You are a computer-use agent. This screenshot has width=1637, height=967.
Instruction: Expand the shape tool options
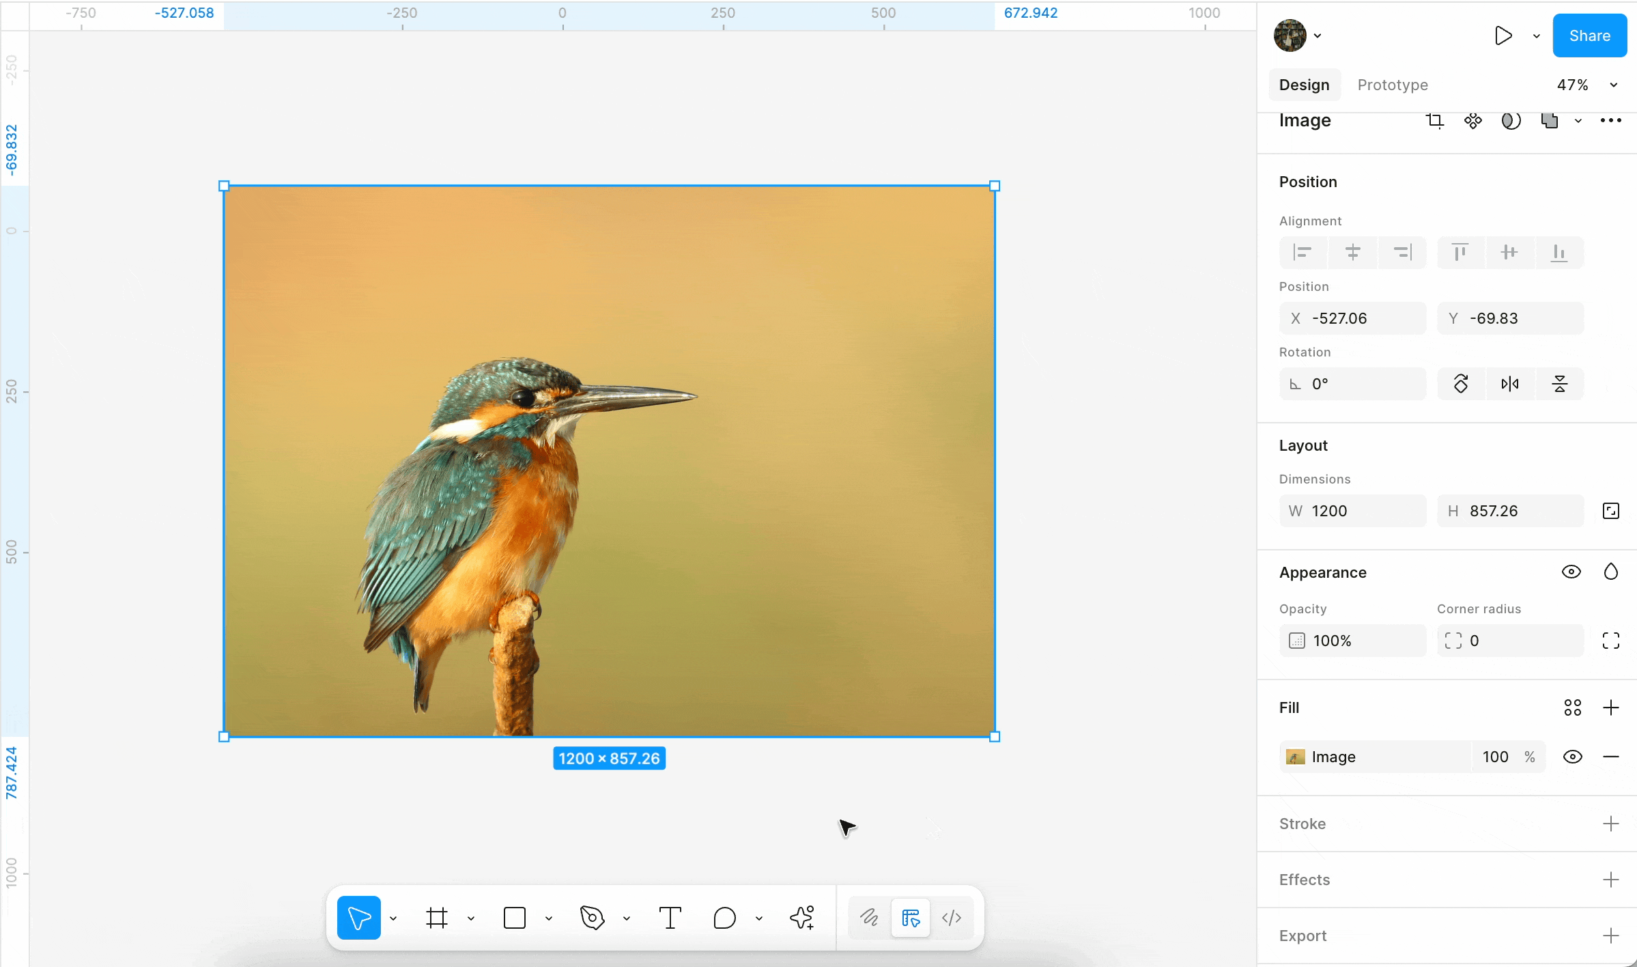(x=549, y=918)
